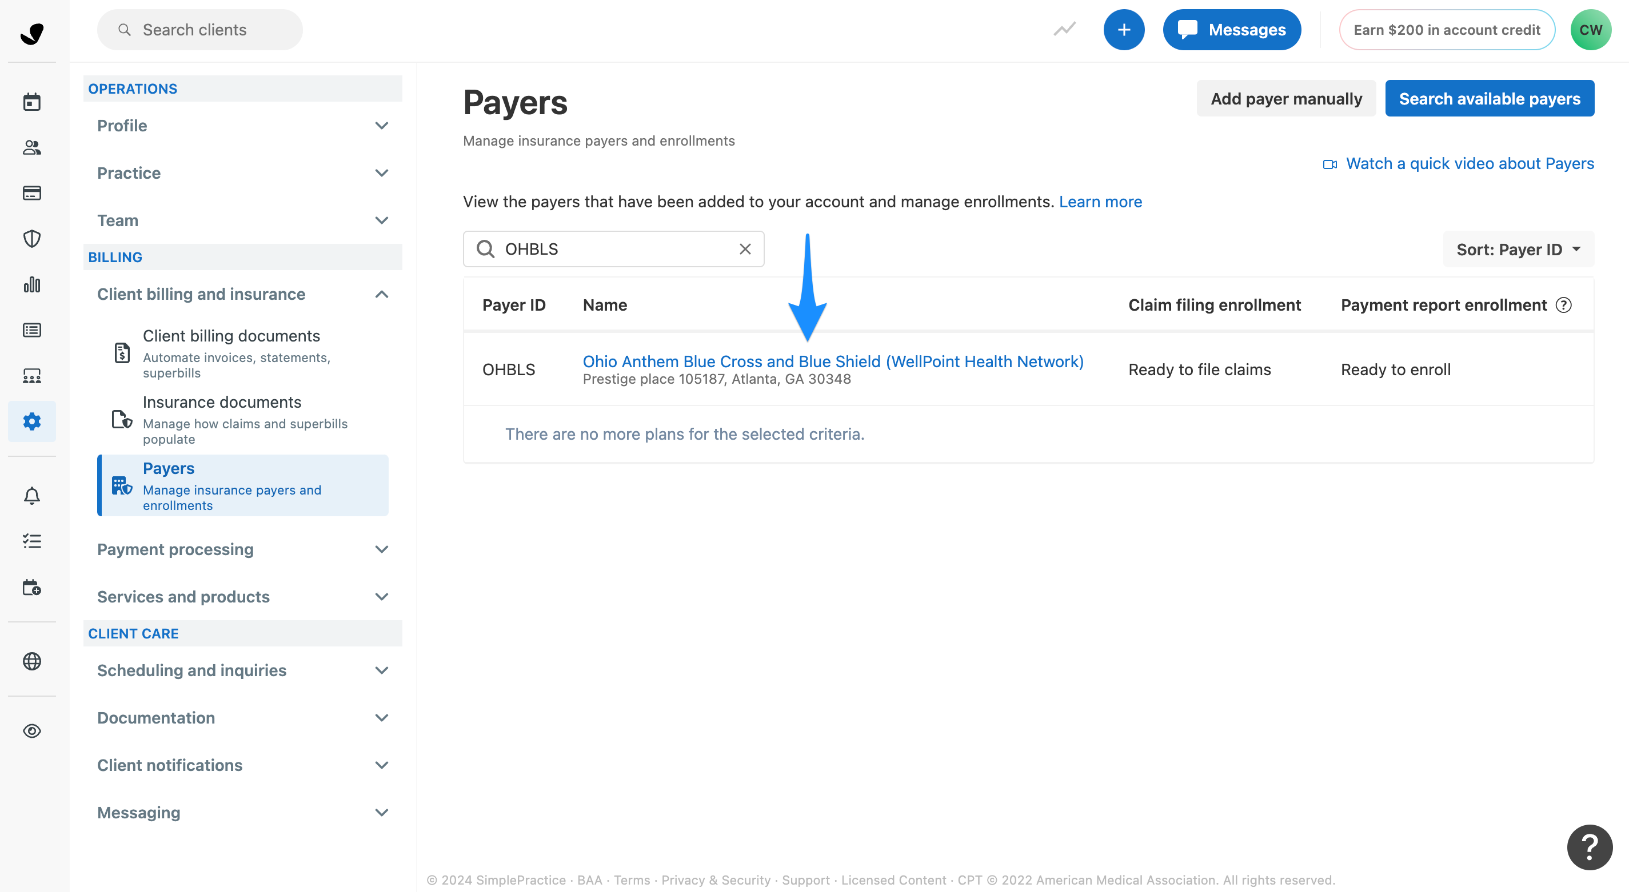The image size is (1629, 892).
Task: Click the trend line icon in header
Action: [x=1065, y=29]
